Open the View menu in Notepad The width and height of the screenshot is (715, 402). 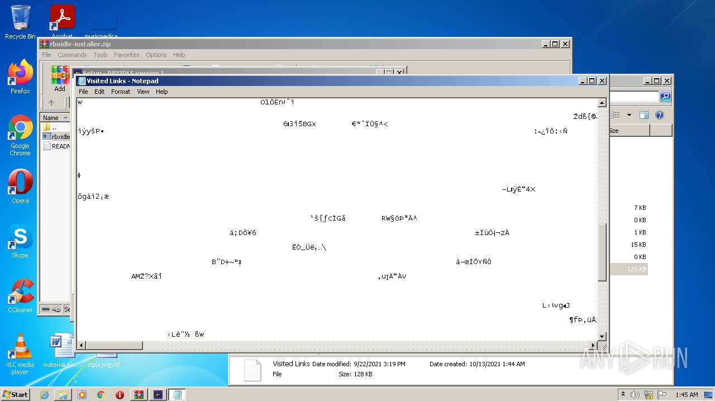144,92
